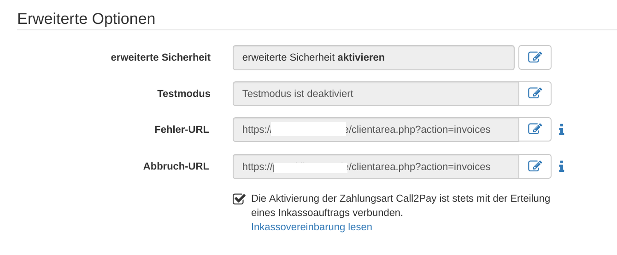Click the Abbruch-URL row label

[x=176, y=166]
